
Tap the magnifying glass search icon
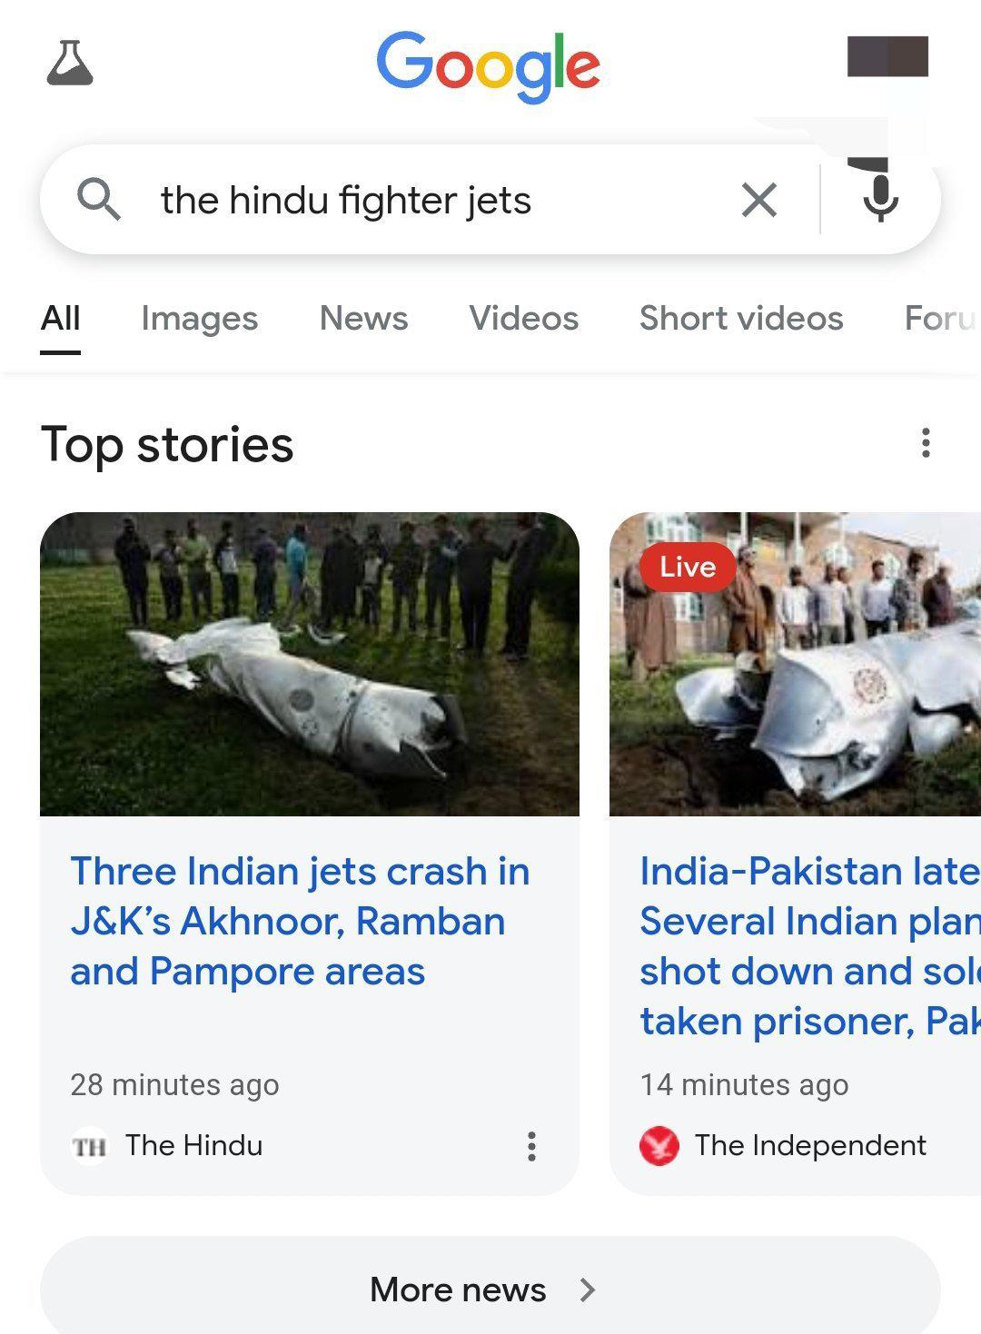pos(98,199)
